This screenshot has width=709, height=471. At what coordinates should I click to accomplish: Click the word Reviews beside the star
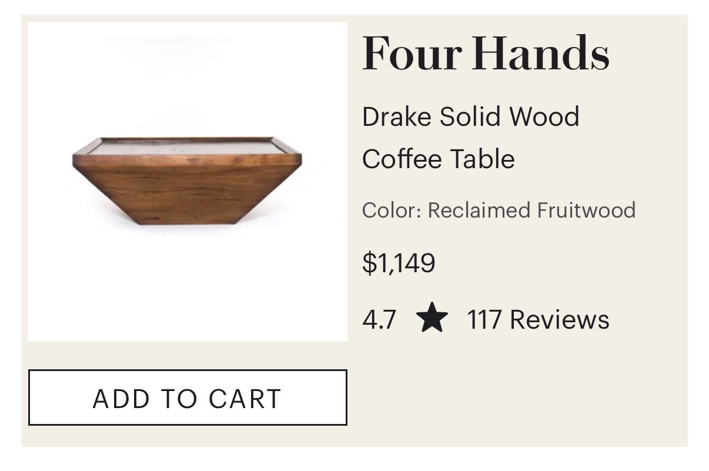pyautogui.click(x=559, y=319)
